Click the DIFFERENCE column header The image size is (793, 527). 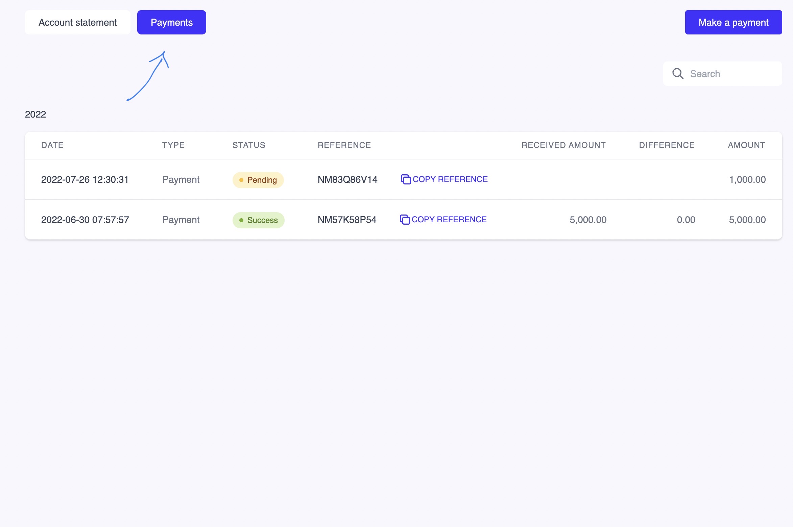pyautogui.click(x=667, y=145)
